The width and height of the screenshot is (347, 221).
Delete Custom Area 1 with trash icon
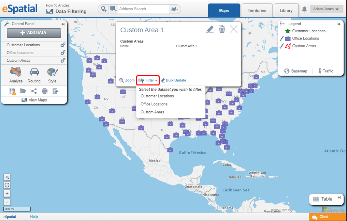[x=222, y=29]
